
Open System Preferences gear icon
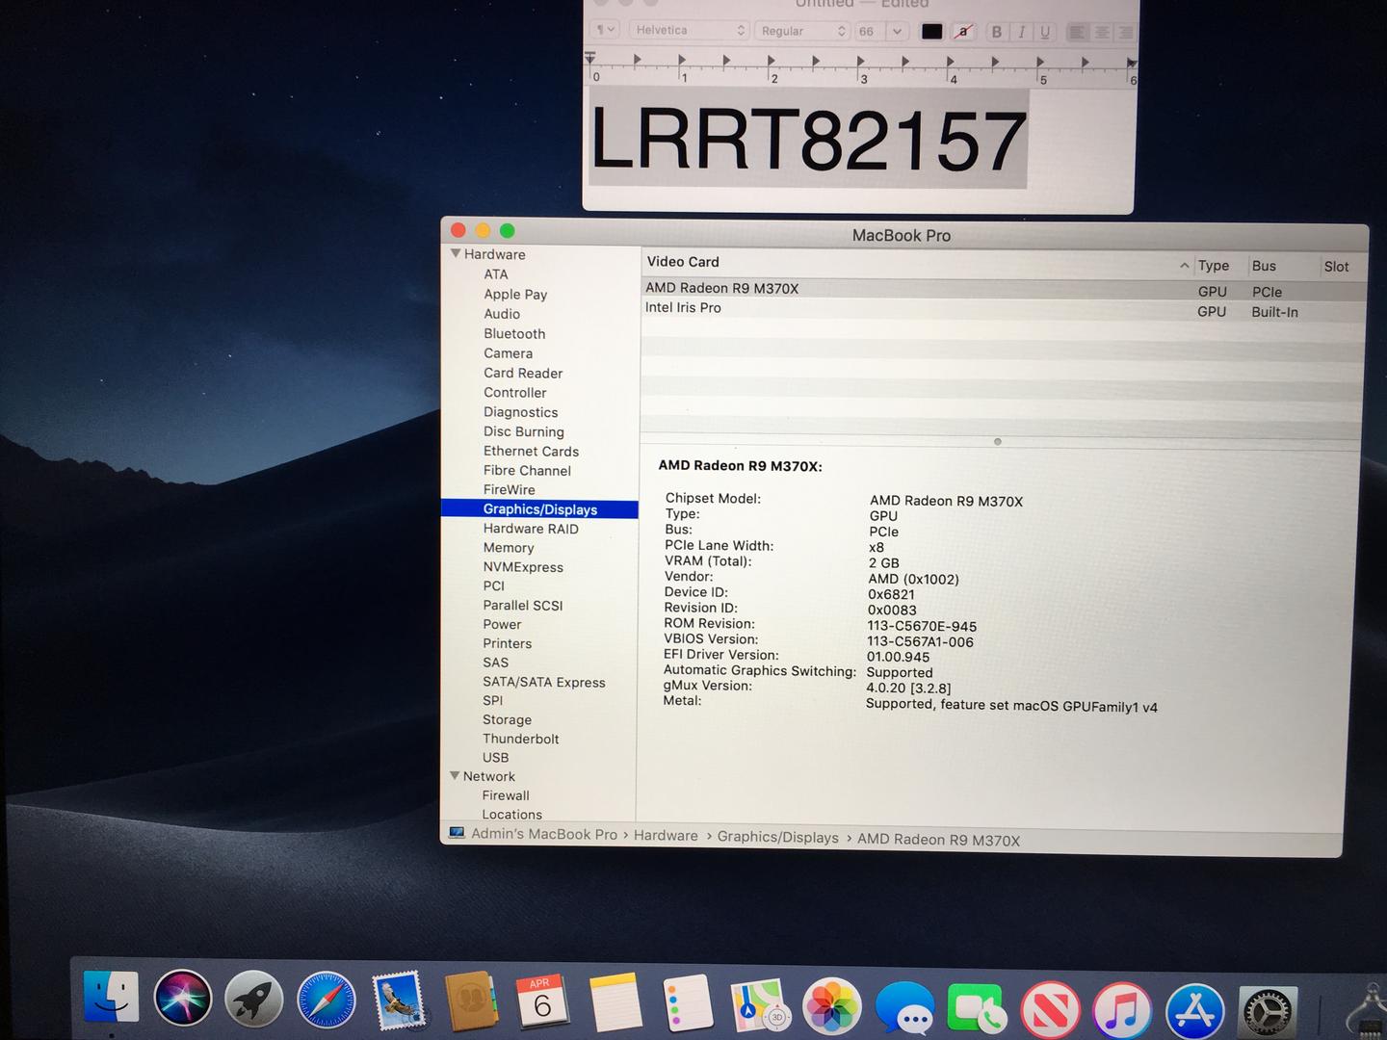click(1268, 1013)
